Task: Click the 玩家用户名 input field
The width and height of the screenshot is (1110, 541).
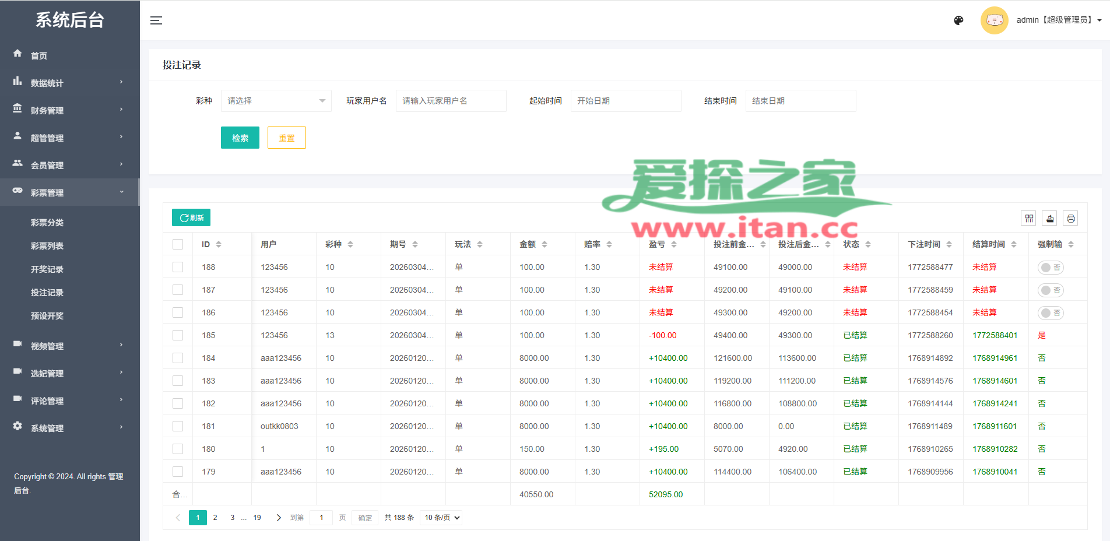Action: tap(451, 101)
